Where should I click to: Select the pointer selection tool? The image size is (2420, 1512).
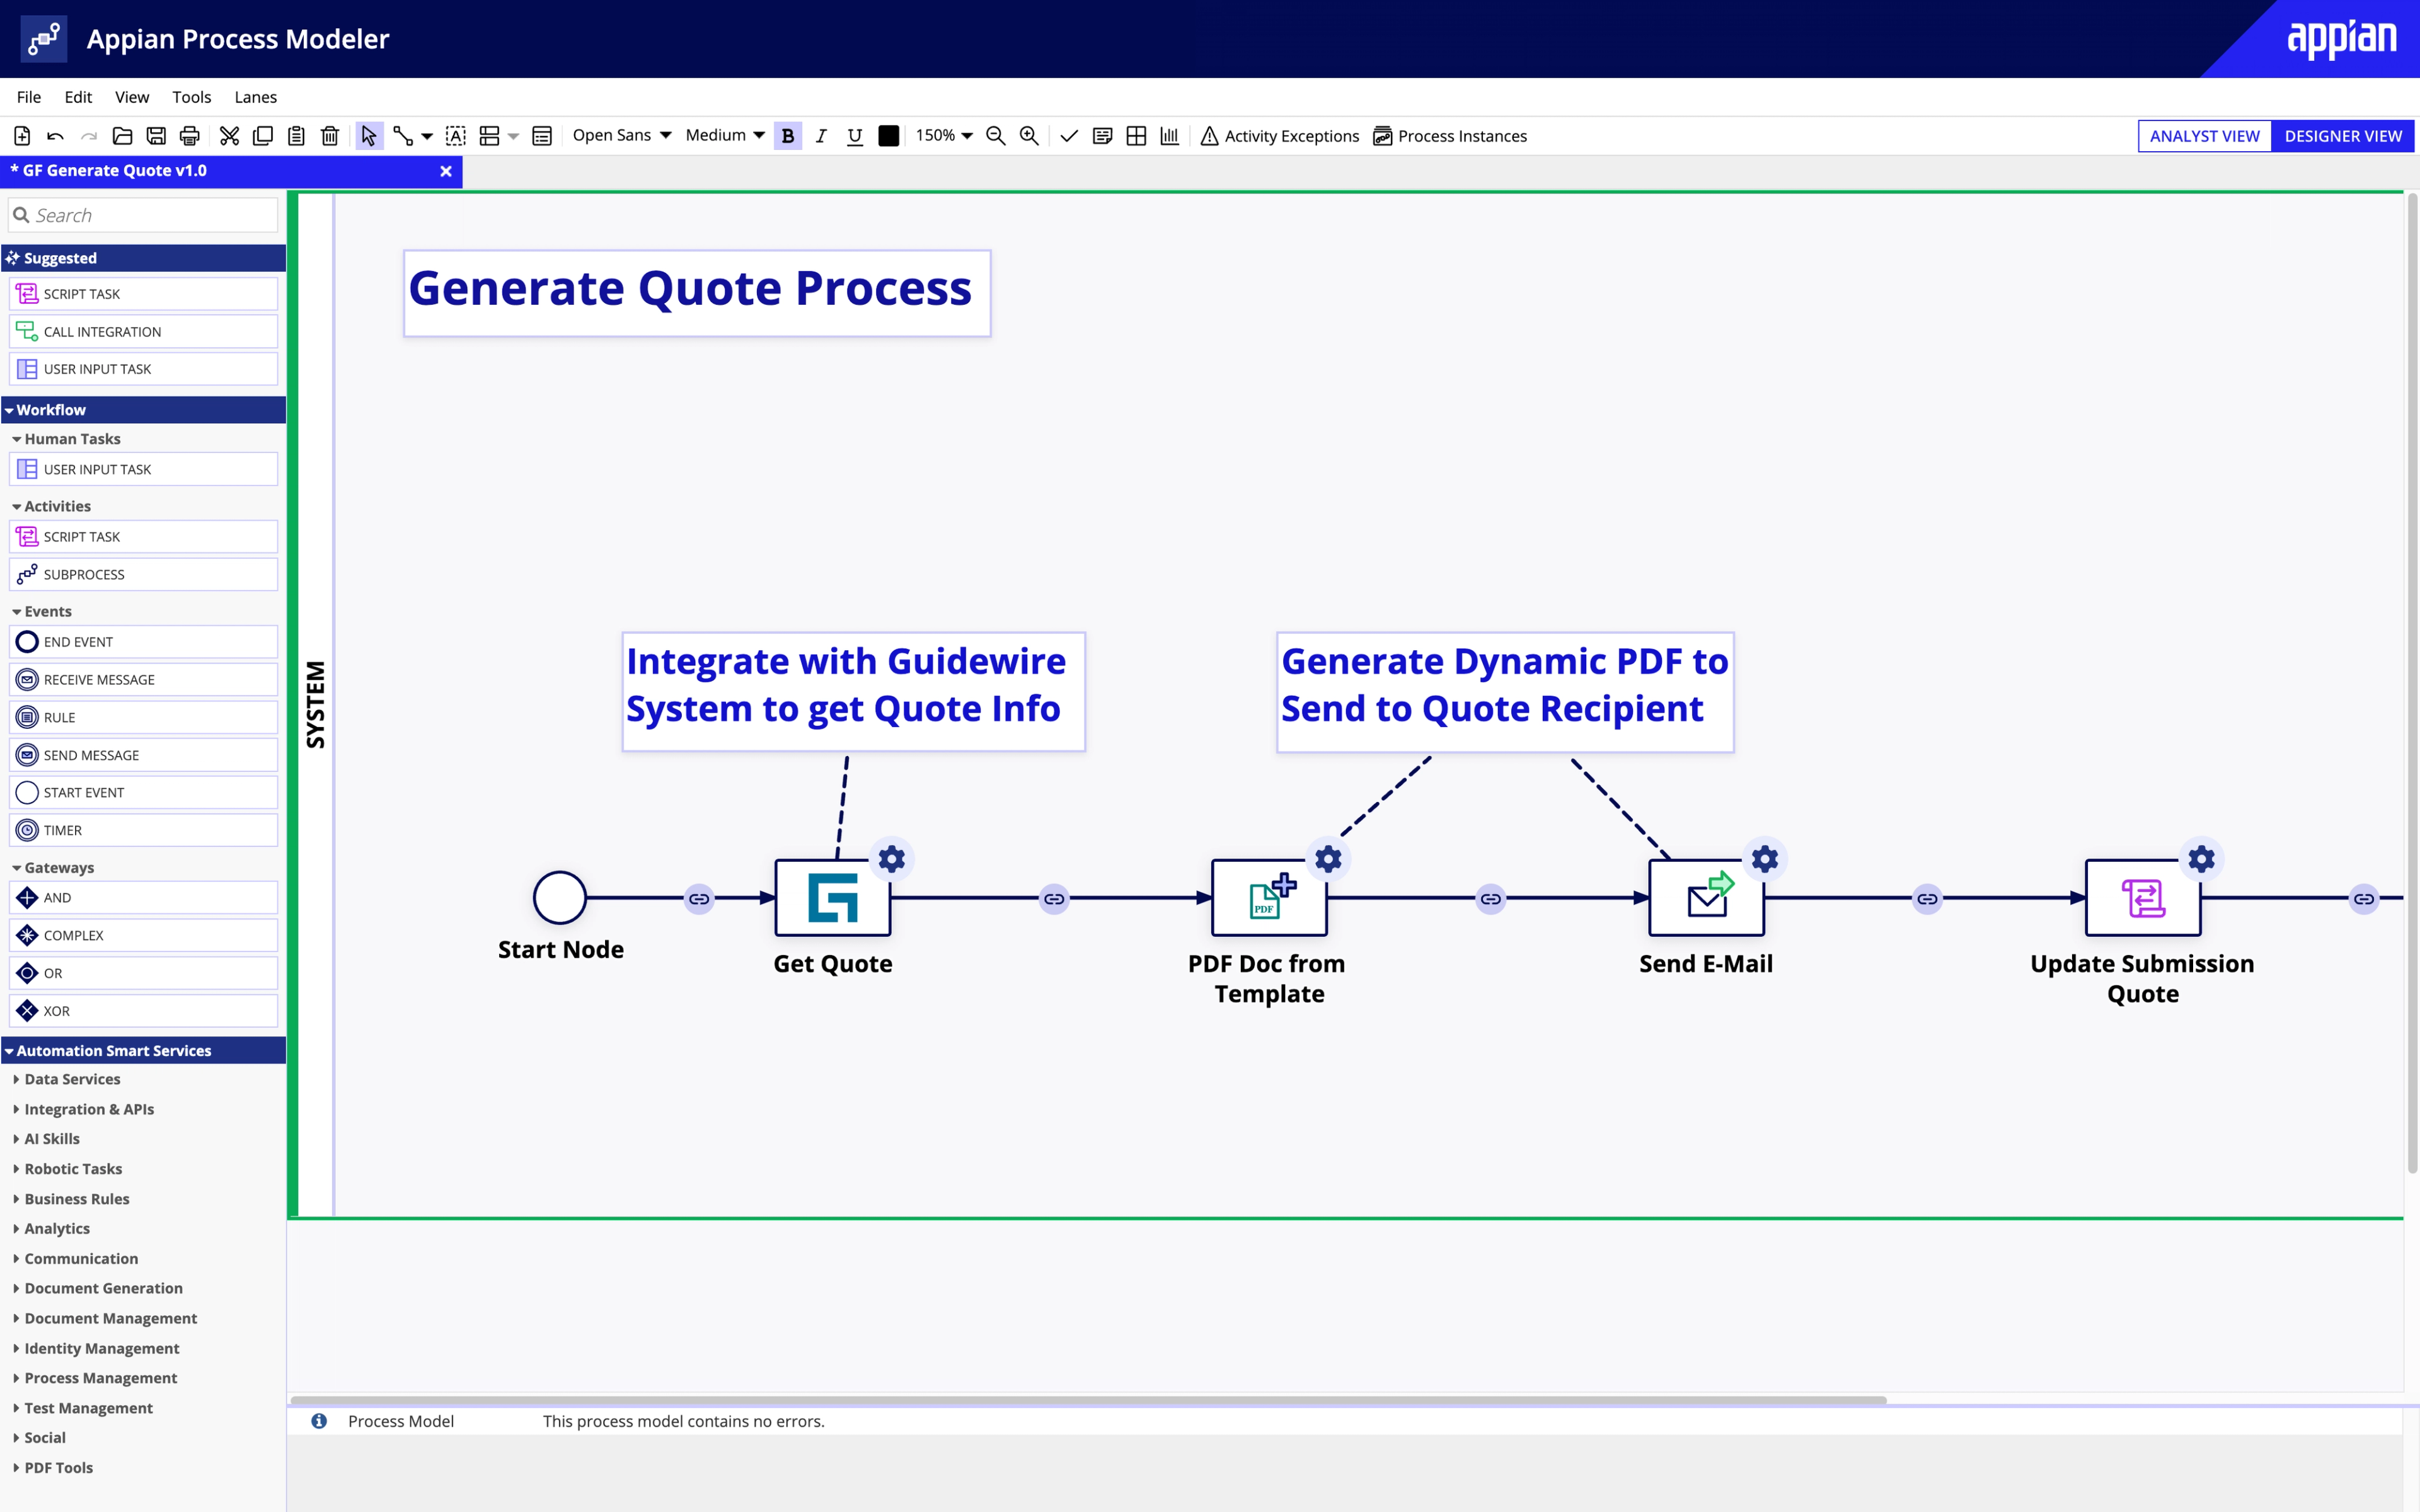pyautogui.click(x=369, y=136)
